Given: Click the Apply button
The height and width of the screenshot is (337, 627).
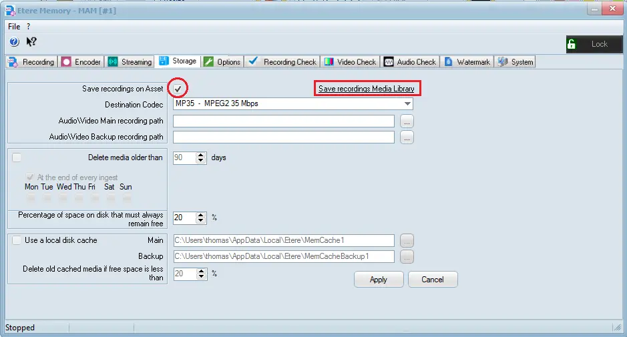Looking at the screenshot, I should (x=379, y=280).
